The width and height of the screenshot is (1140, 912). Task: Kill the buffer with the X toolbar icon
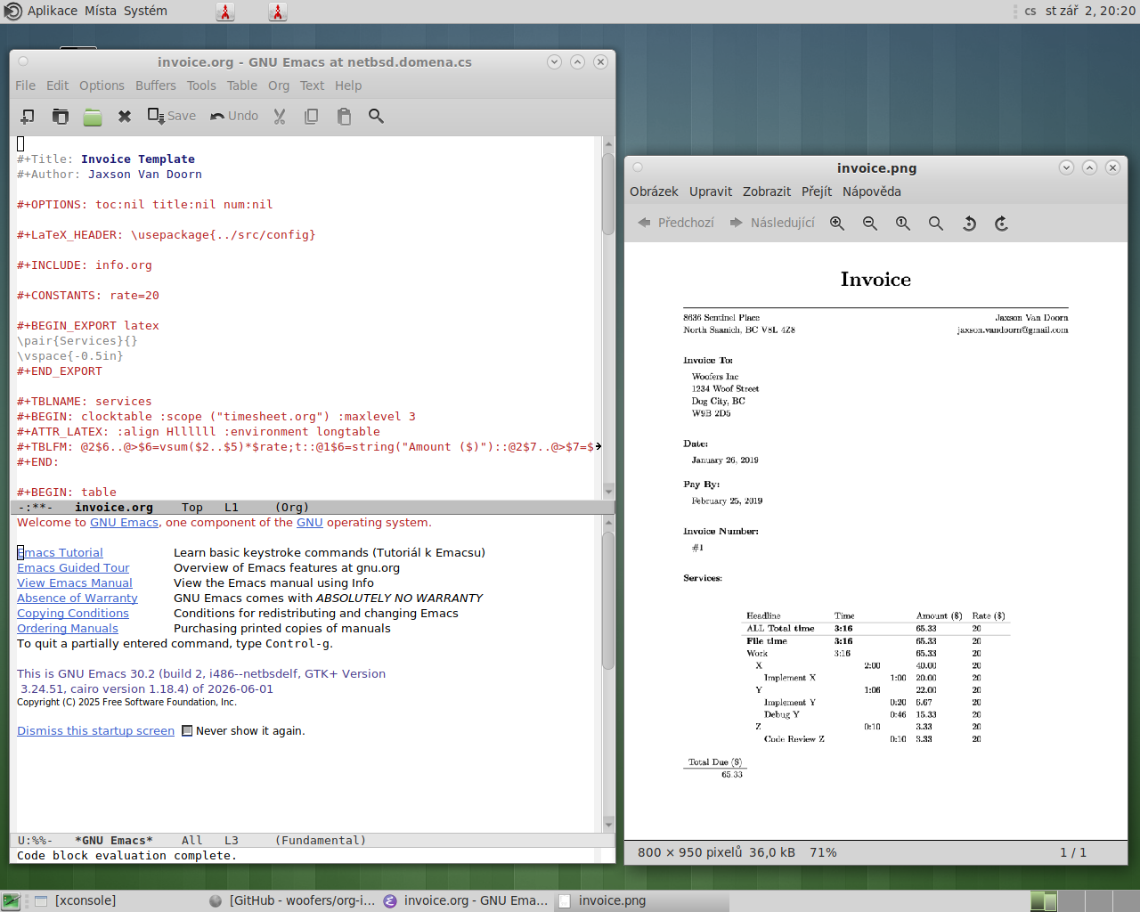coord(125,116)
